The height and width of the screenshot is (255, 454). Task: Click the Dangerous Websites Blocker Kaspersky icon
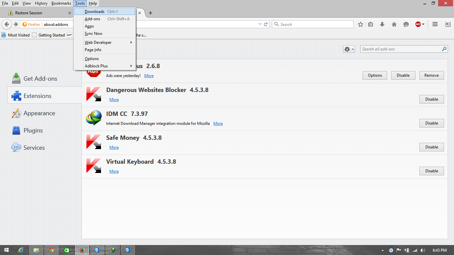(x=94, y=94)
